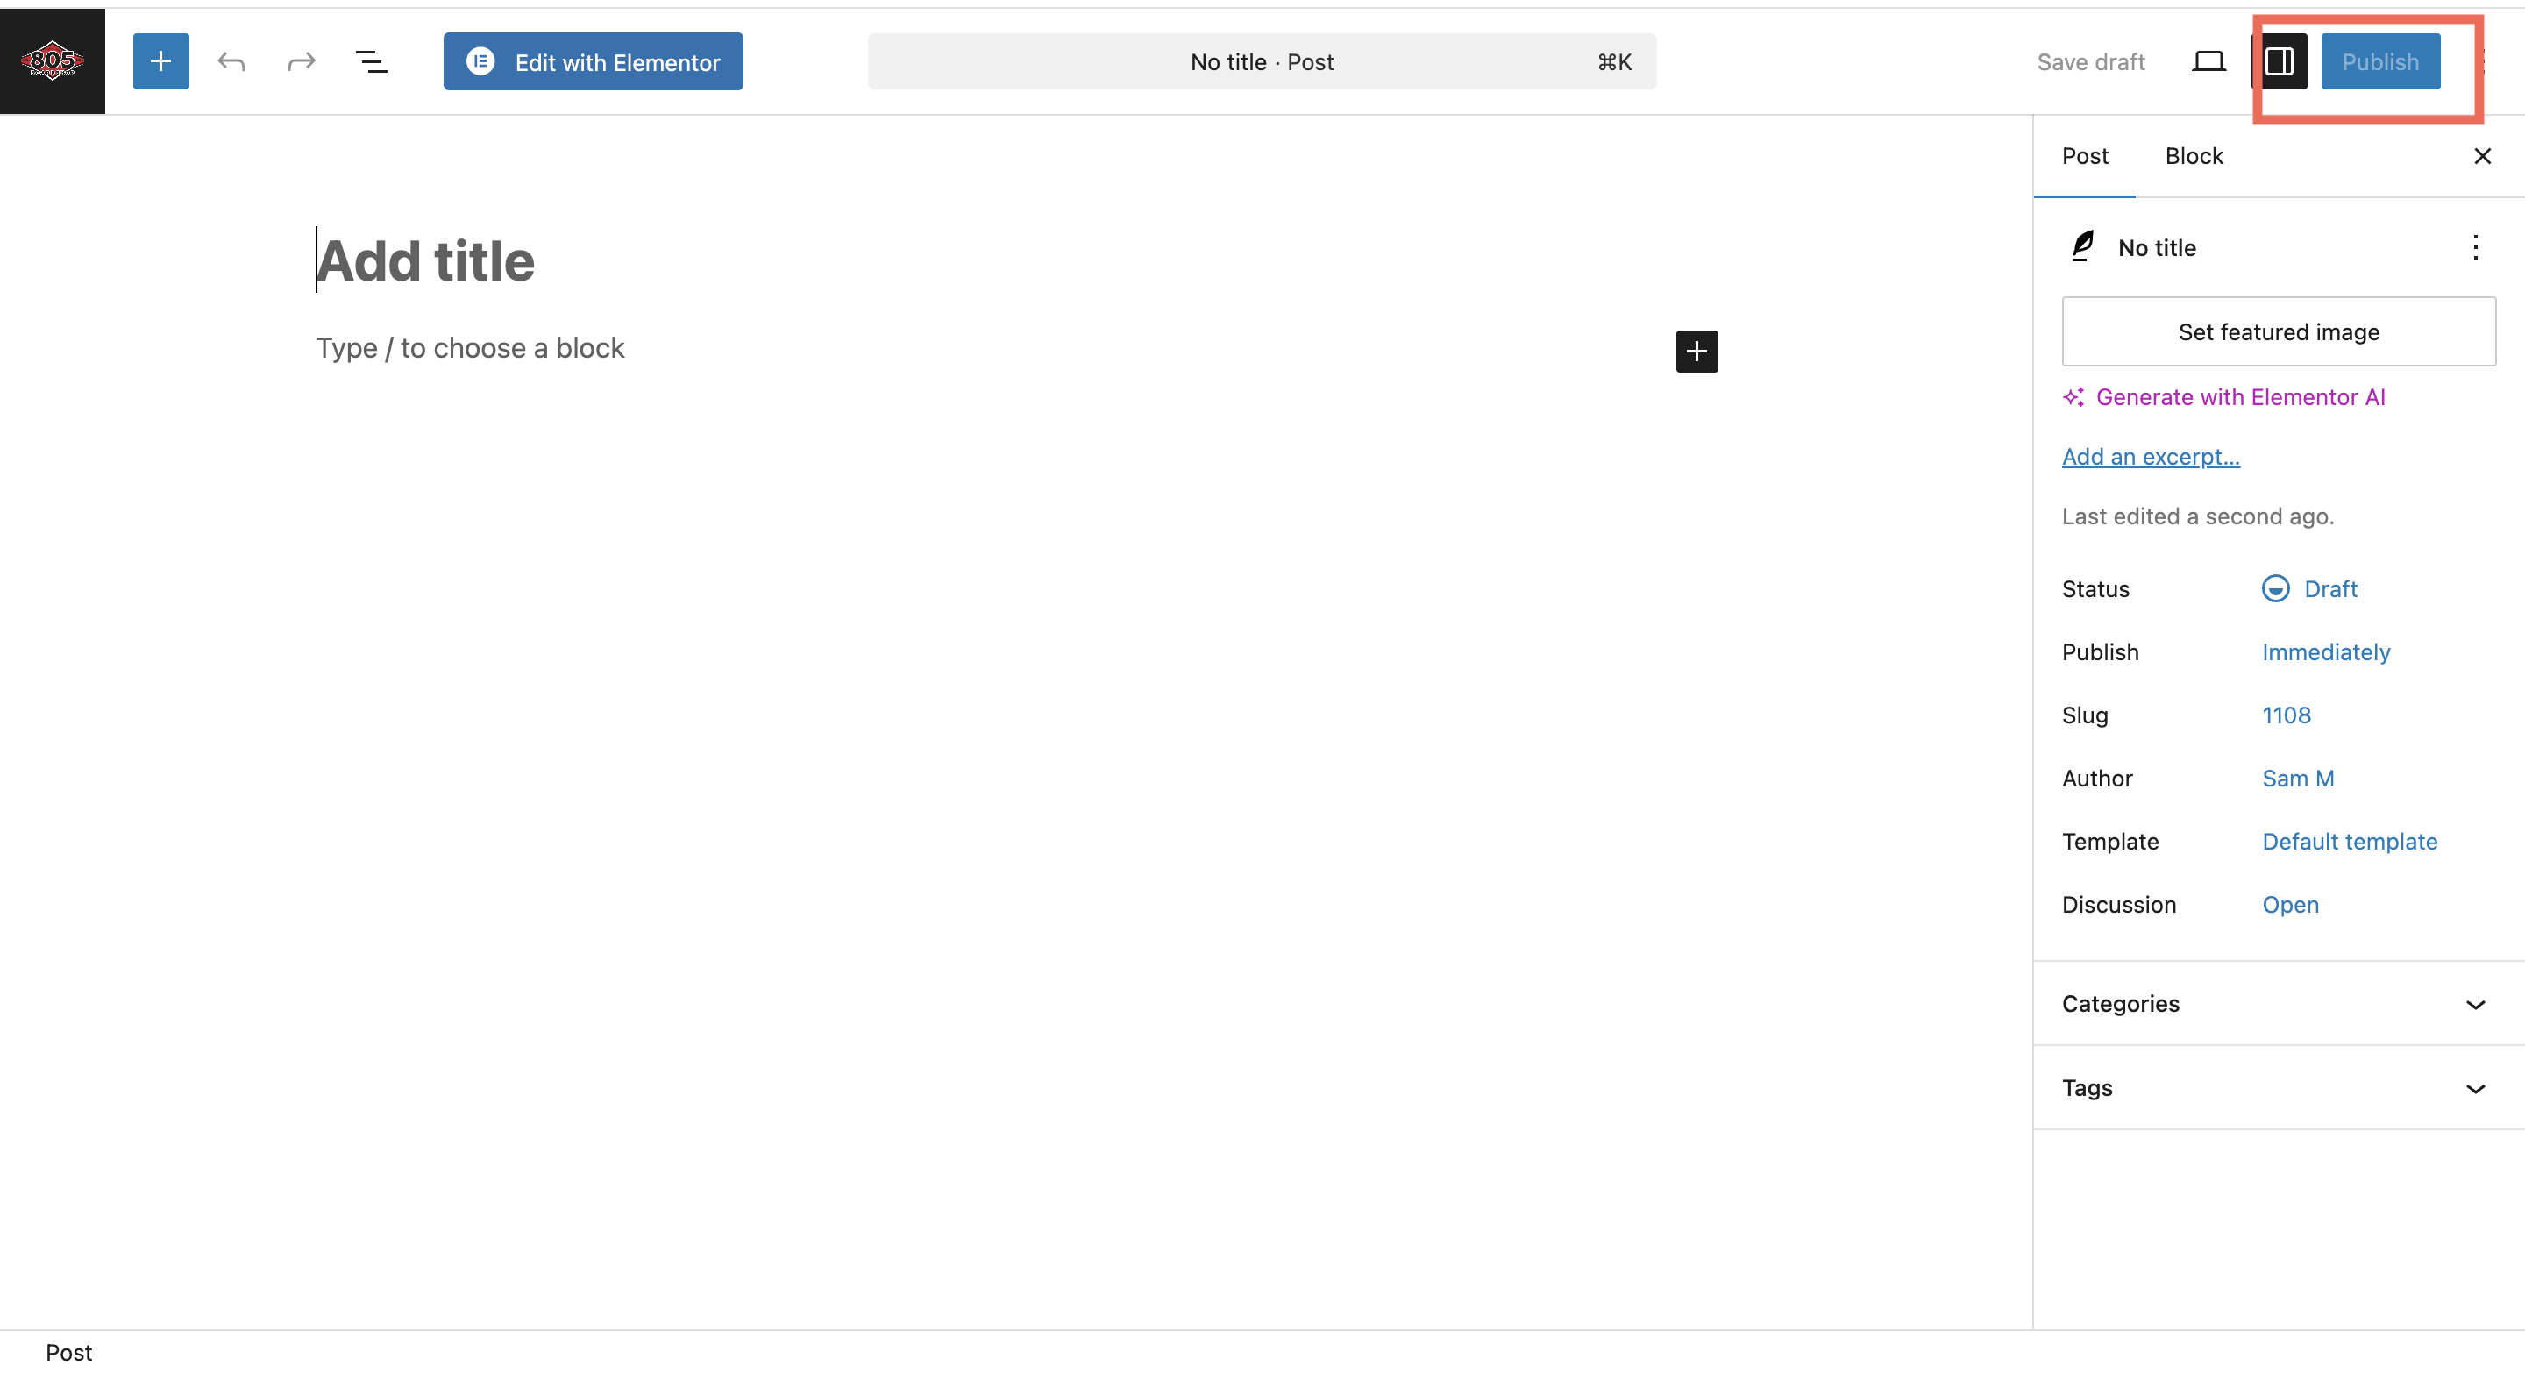Click Edit with Elementor button

click(593, 61)
